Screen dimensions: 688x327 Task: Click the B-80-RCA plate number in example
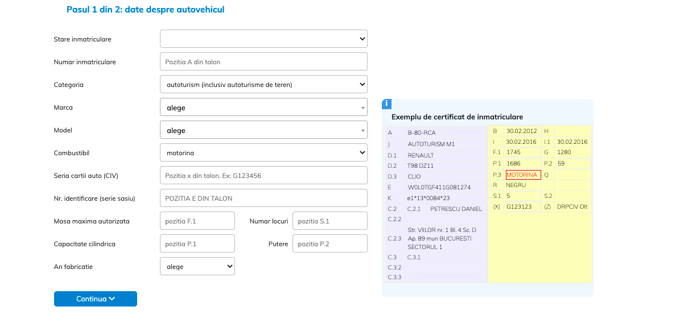click(x=422, y=133)
